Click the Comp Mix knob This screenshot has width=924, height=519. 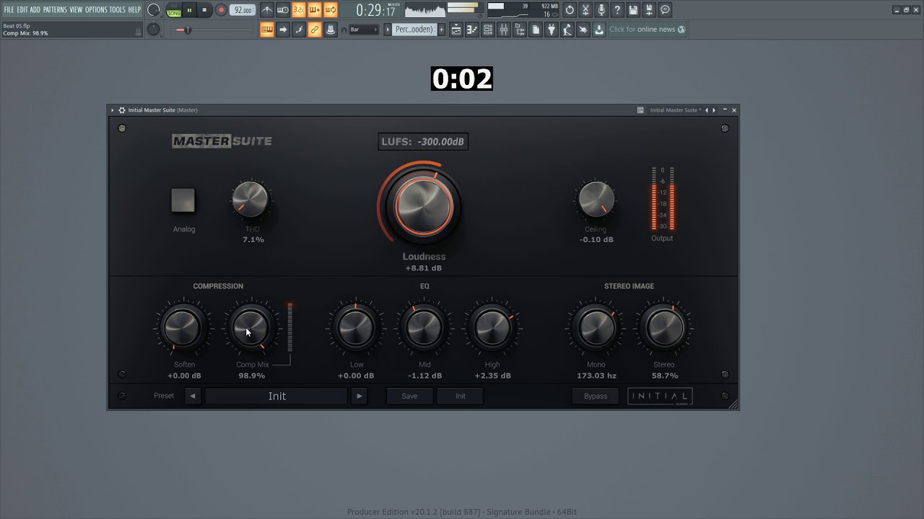[251, 328]
